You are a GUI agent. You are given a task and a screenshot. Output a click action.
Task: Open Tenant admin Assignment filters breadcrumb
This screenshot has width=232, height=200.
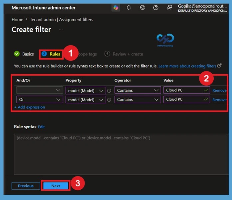coord(62,20)
